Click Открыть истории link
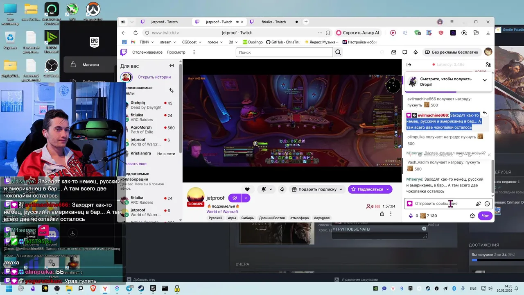 pyautogui.click(x=154, y=77)
